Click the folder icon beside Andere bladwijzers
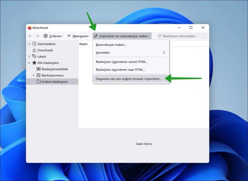248x181 pixels. 38,81
